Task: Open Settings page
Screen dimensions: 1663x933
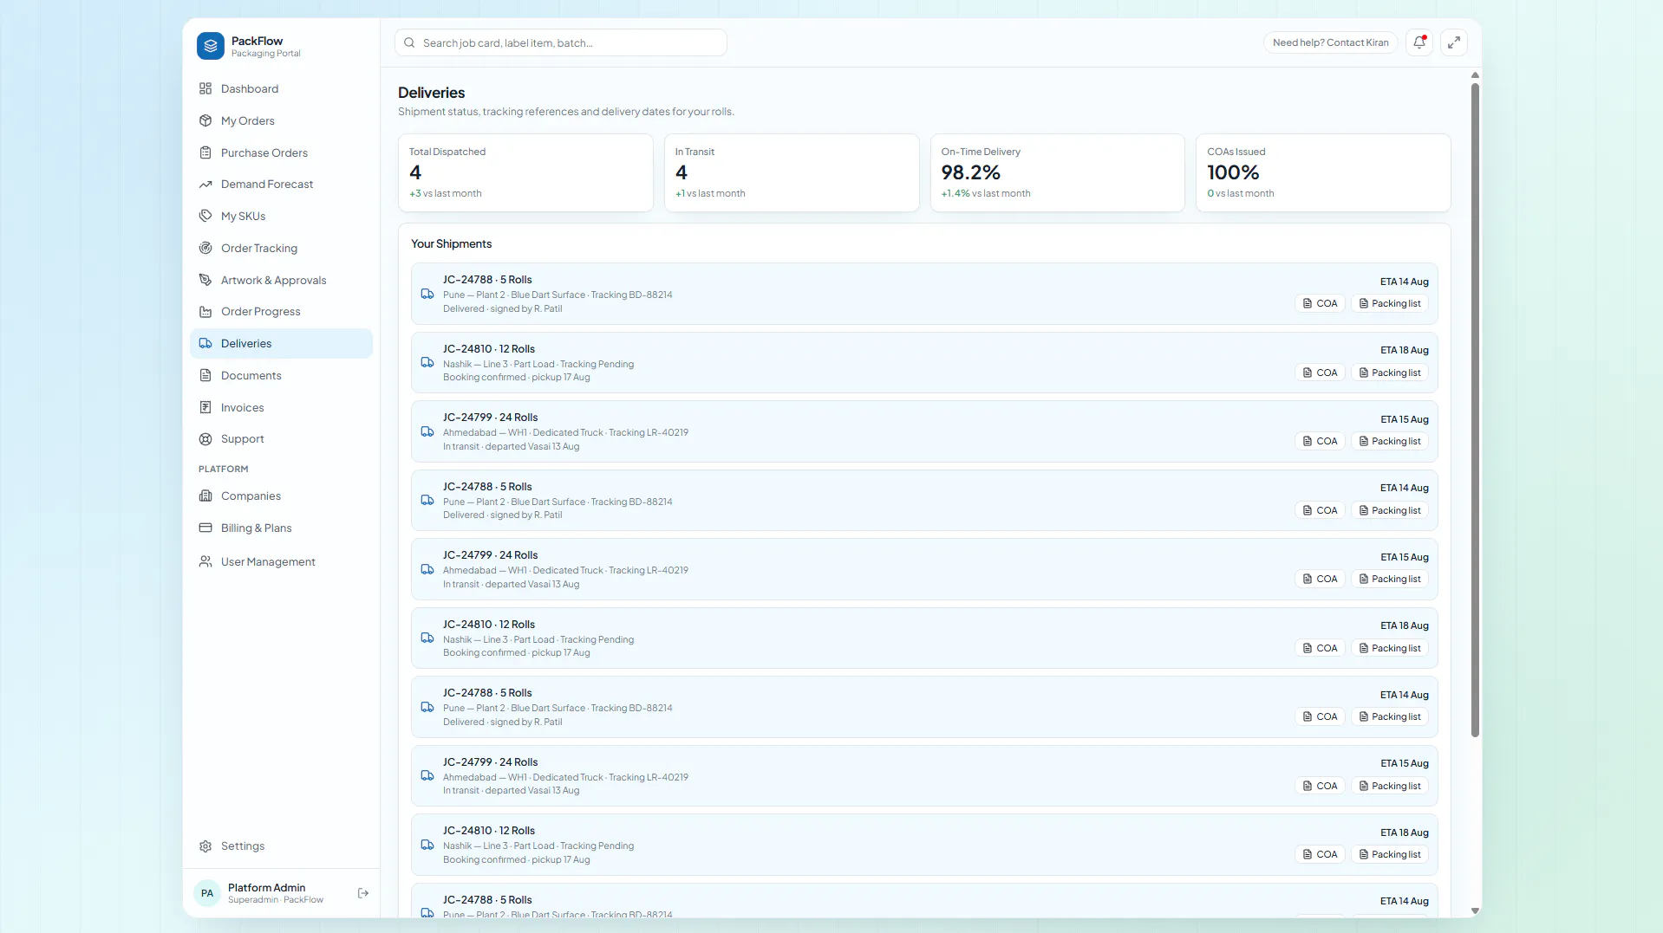Action: pos(281,846)
